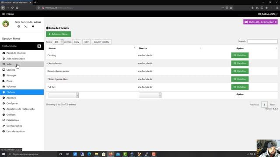Open Edge browser in the taskbar
This screenshot has width=280, height=157.
click(89, 154)
